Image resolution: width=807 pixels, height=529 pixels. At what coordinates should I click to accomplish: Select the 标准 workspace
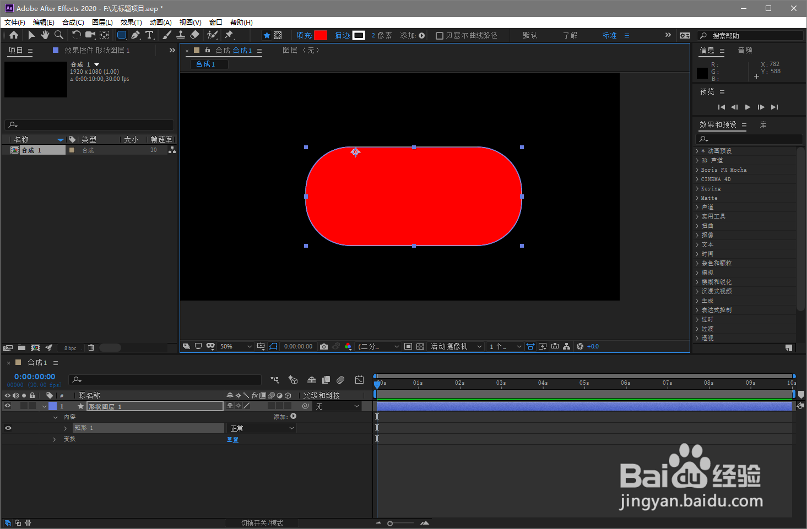click(x=609, y=35)
